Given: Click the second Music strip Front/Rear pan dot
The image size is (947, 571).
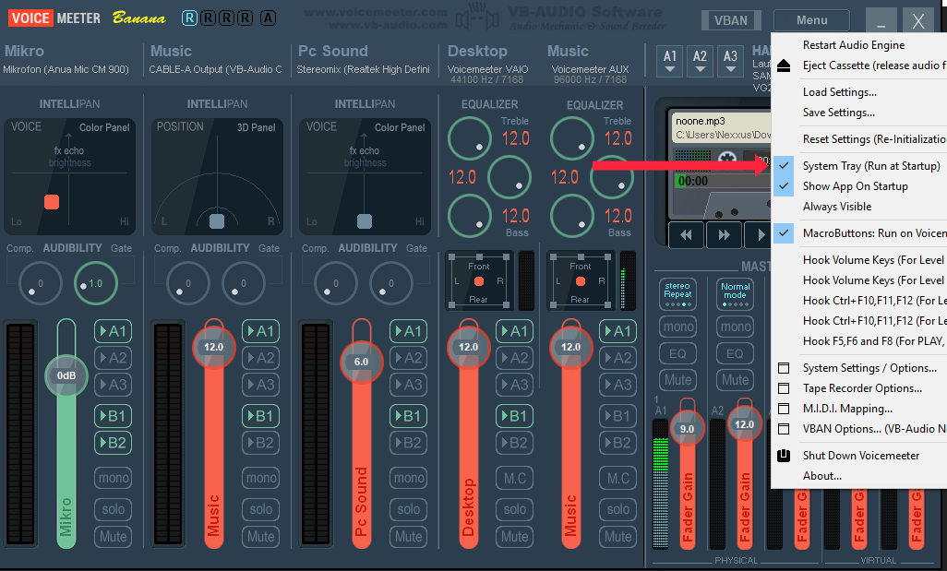Looking at the screenshot, I should [x=581, y=281].
